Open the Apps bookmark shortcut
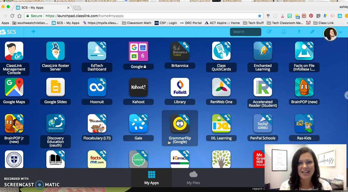Viewport: 348px width, 192px height. click(x=5, y=23)
